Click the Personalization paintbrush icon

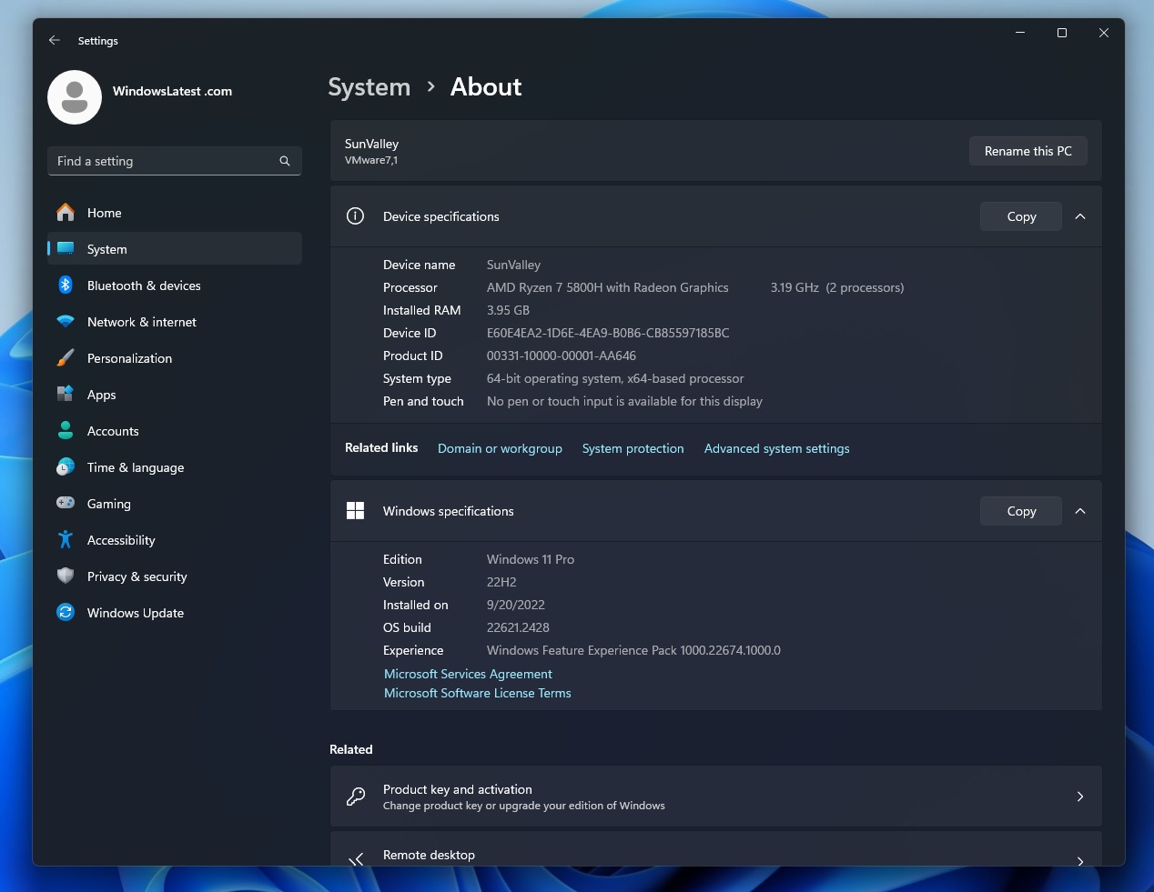66,357
